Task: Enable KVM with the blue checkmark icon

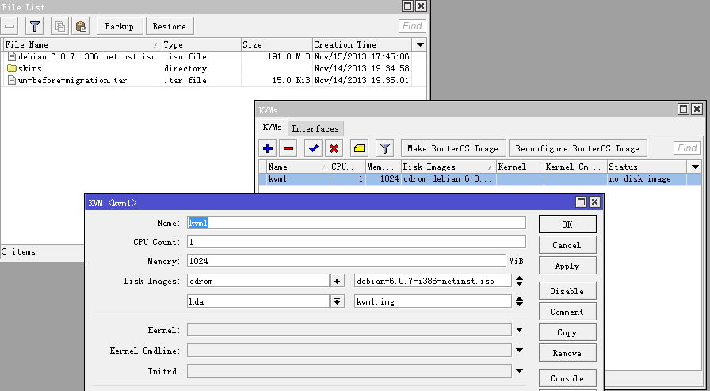Action: click(x=313, y=148)
